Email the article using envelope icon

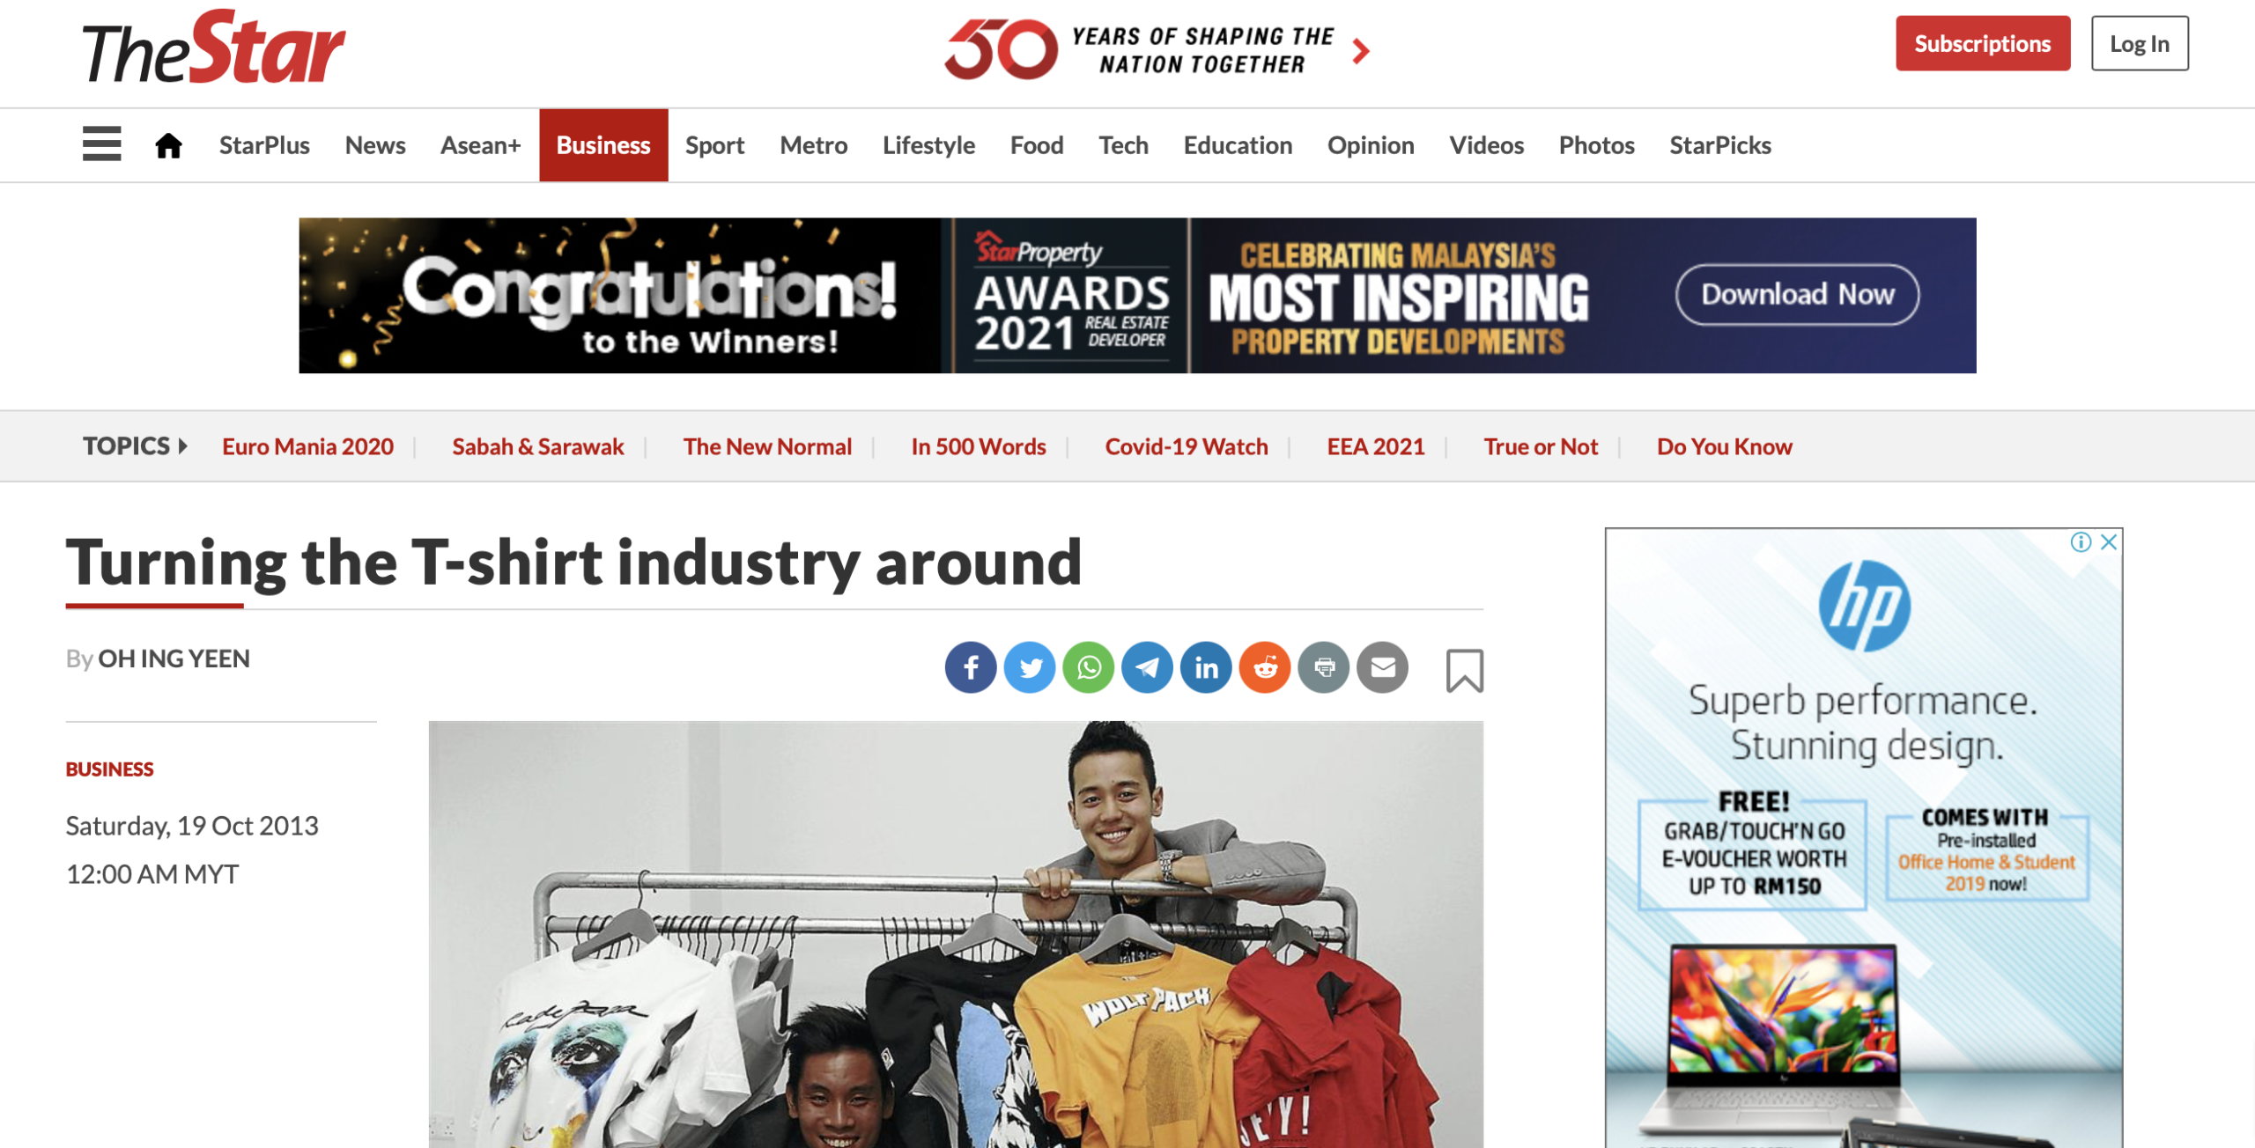pos(1383,667)
